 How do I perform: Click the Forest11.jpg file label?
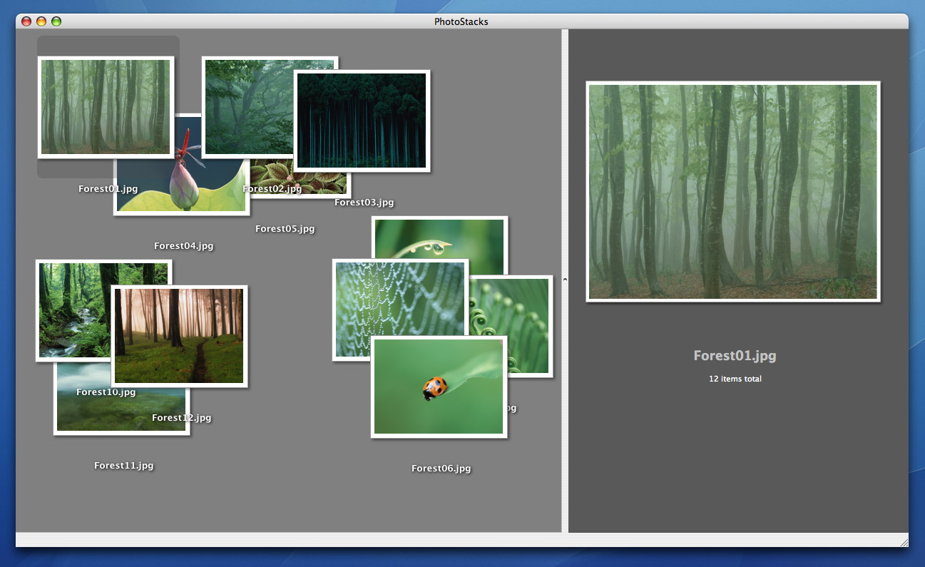pos(124,466)
